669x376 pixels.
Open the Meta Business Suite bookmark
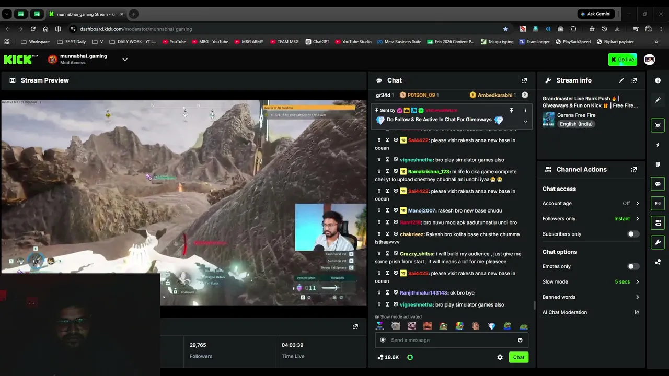pos(399,42)
